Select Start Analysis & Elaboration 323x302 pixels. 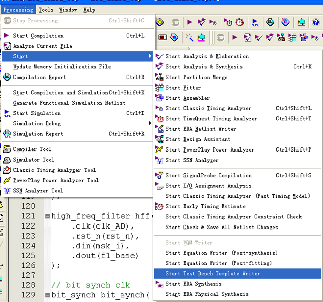coord(238,56)
